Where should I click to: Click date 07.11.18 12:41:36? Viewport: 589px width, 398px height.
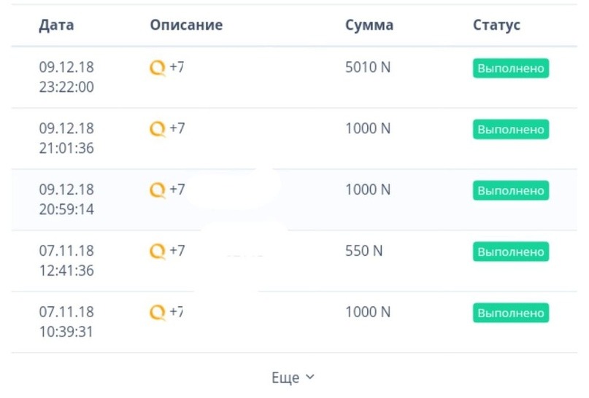(x=66, y=261)
